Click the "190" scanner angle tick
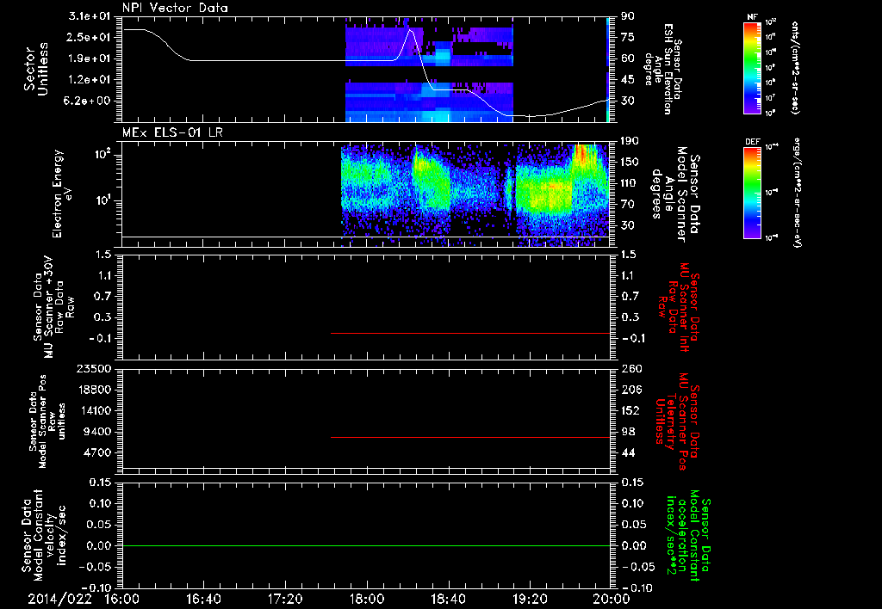The image size is (882, 609). [x=630, y=140]
